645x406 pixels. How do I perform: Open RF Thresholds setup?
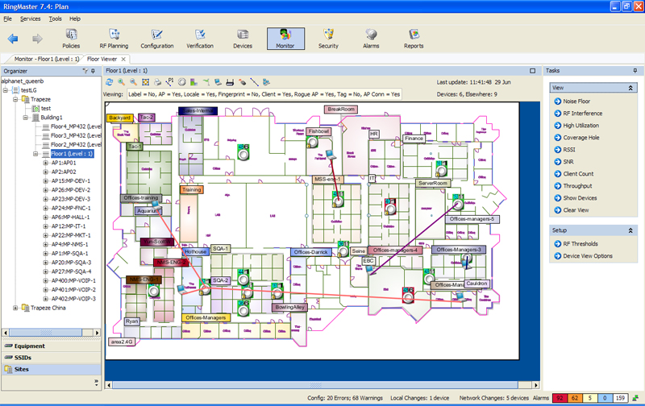coord(580,244)
